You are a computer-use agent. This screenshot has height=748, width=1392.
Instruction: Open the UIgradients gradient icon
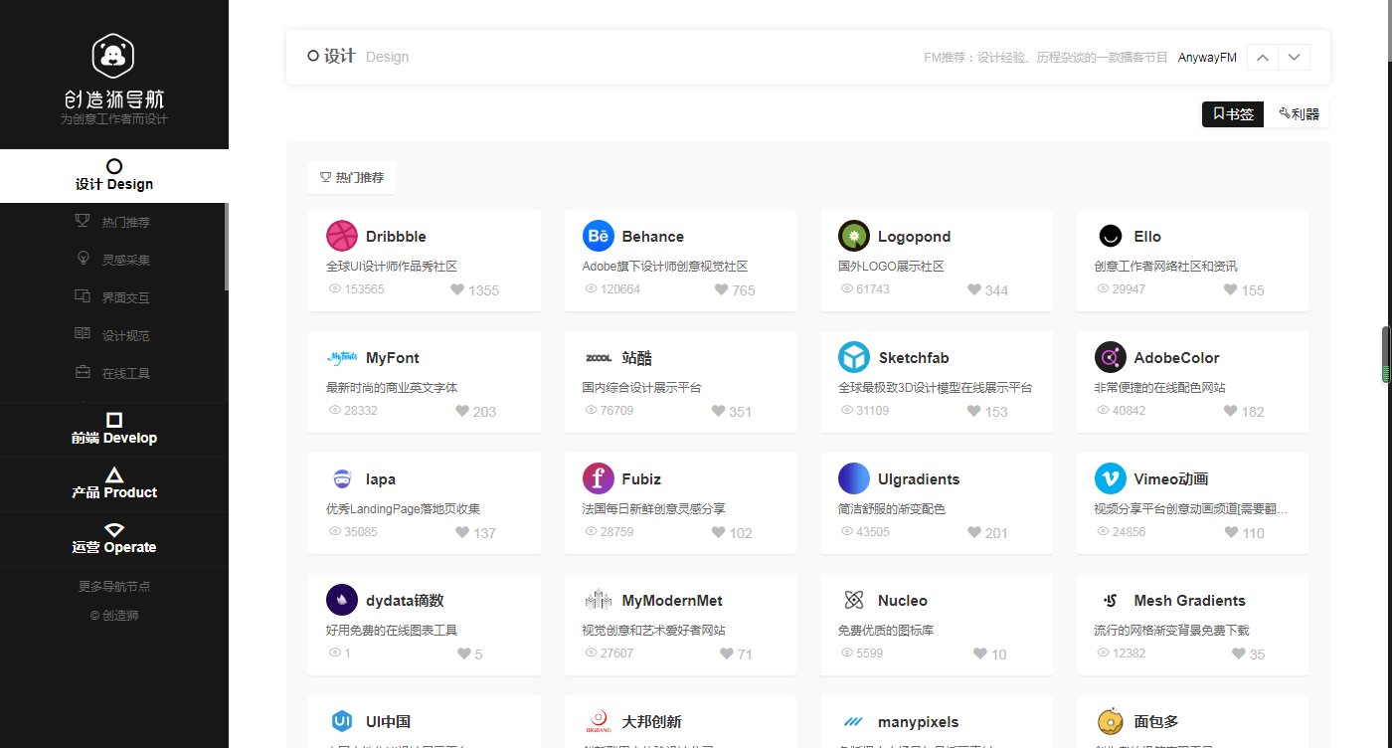point(853,478)
